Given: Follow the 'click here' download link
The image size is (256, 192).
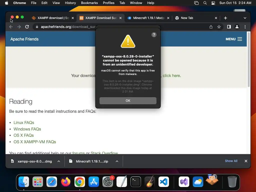Looking at the screenshot, I should [x=171, y=75].
